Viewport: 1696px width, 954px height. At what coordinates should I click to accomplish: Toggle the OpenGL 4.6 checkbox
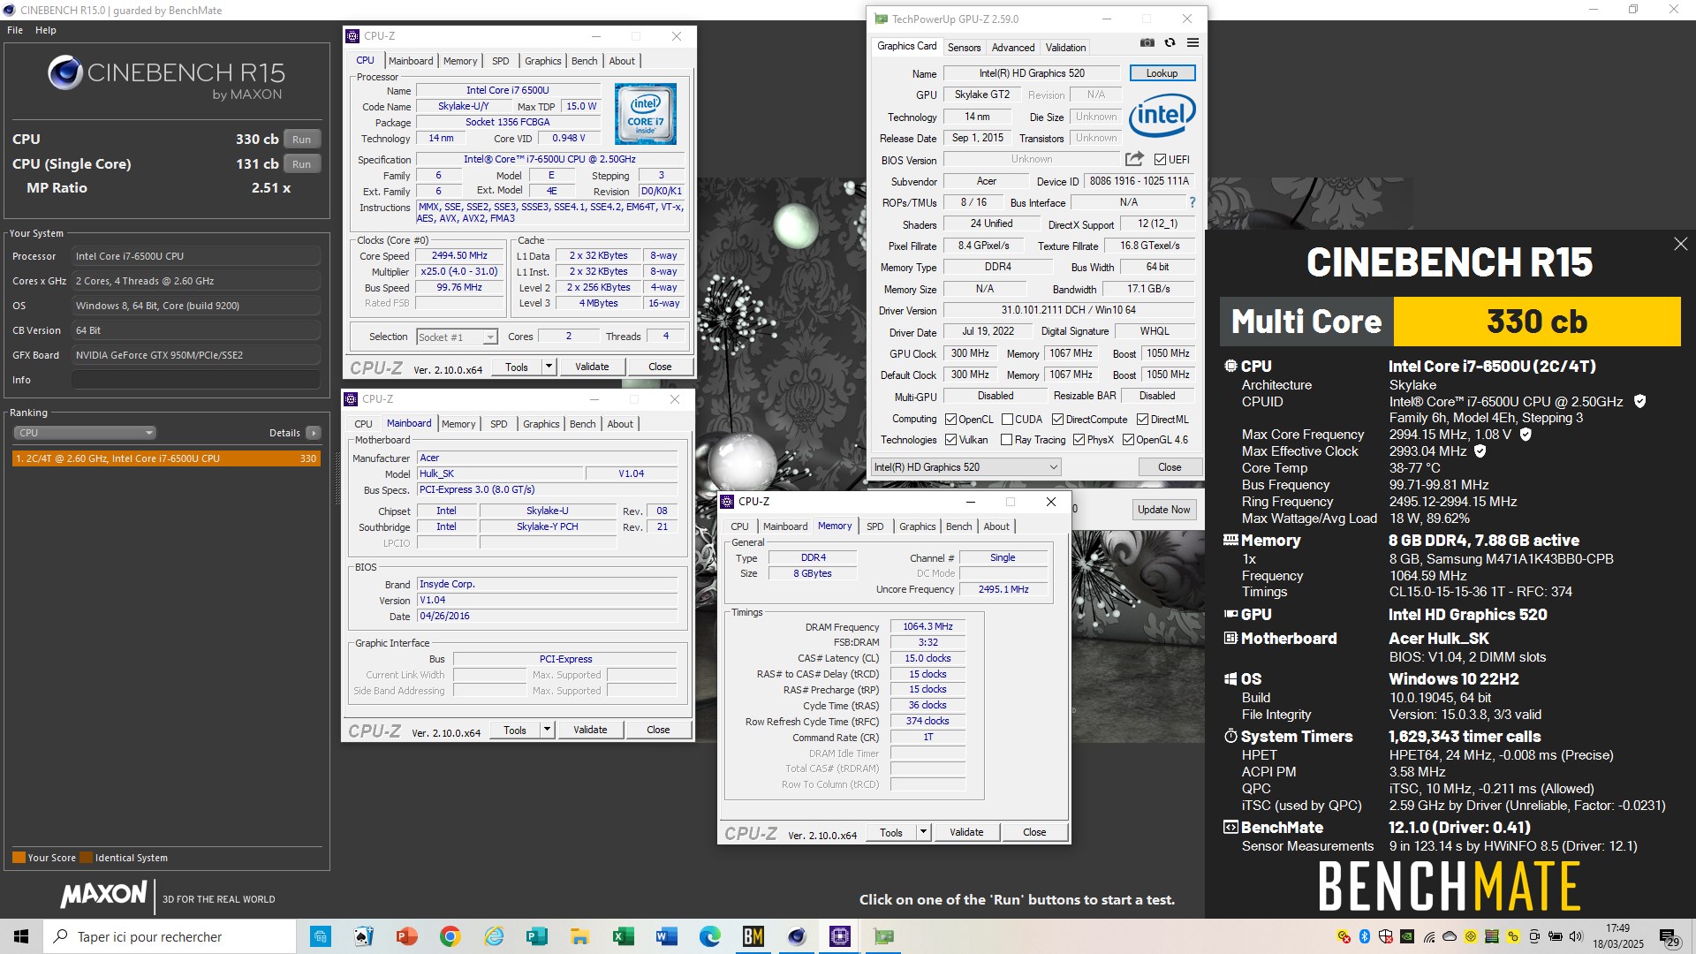coord(1128,440)
